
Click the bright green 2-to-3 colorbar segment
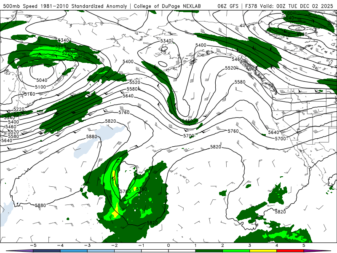click(236, 251)
